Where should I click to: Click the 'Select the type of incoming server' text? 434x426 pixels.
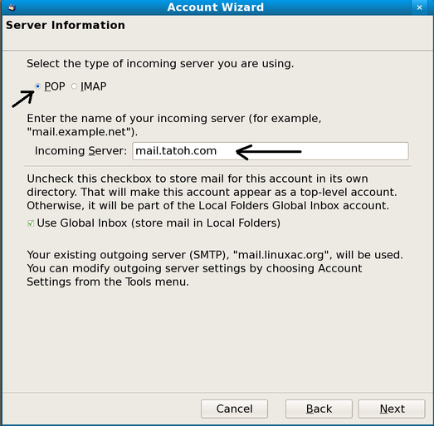(160, 64)
